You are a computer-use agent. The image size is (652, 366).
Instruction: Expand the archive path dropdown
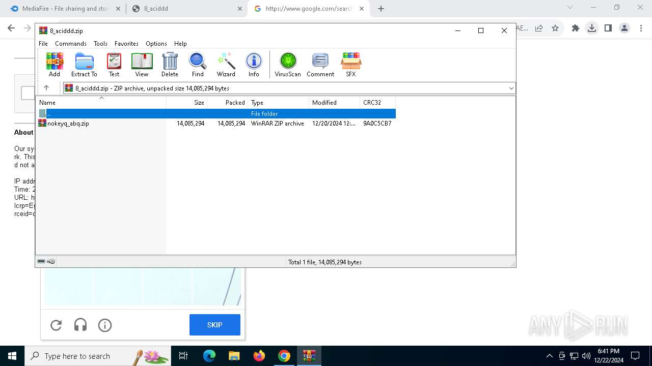[511, 88]
